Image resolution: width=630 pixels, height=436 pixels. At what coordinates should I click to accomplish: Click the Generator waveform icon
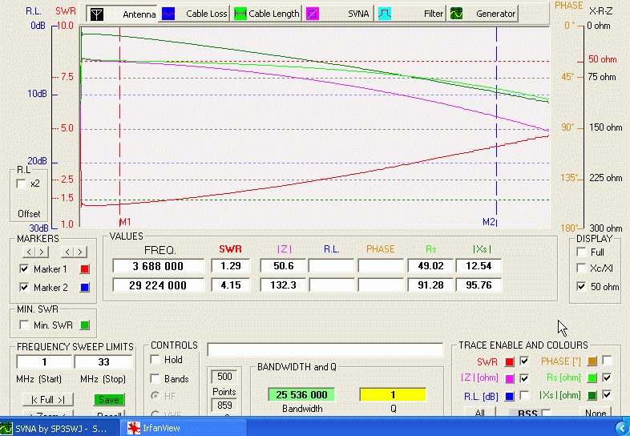coord(458,14)
